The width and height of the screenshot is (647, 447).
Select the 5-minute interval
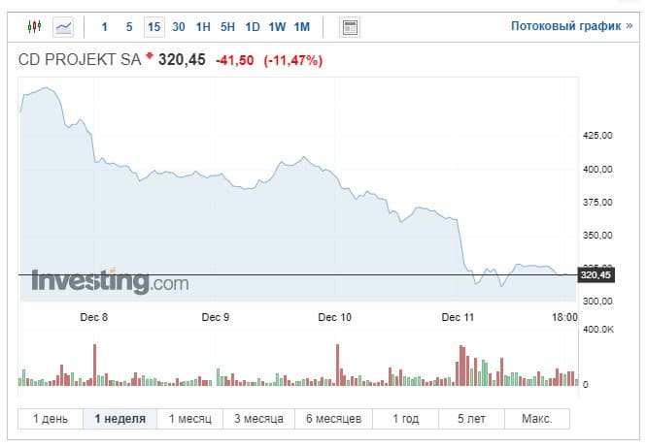pos(129,26)
